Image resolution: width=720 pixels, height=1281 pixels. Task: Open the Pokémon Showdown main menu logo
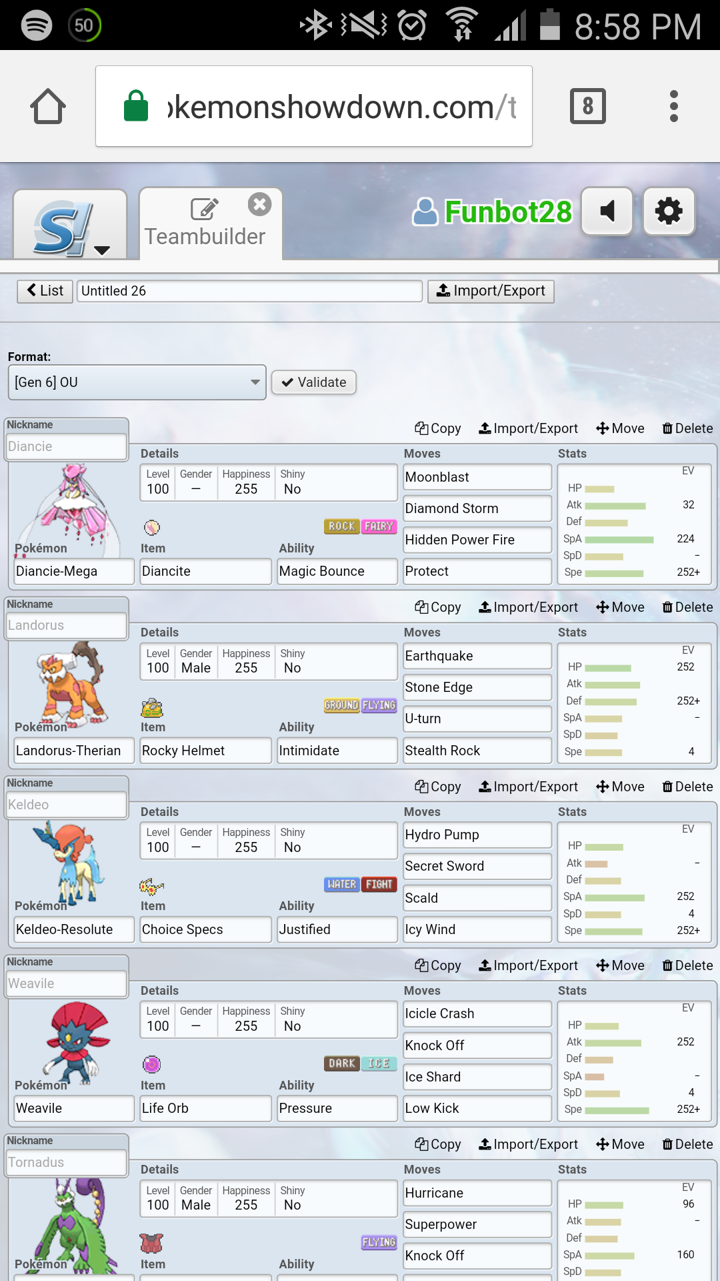[x=70, y=224]
